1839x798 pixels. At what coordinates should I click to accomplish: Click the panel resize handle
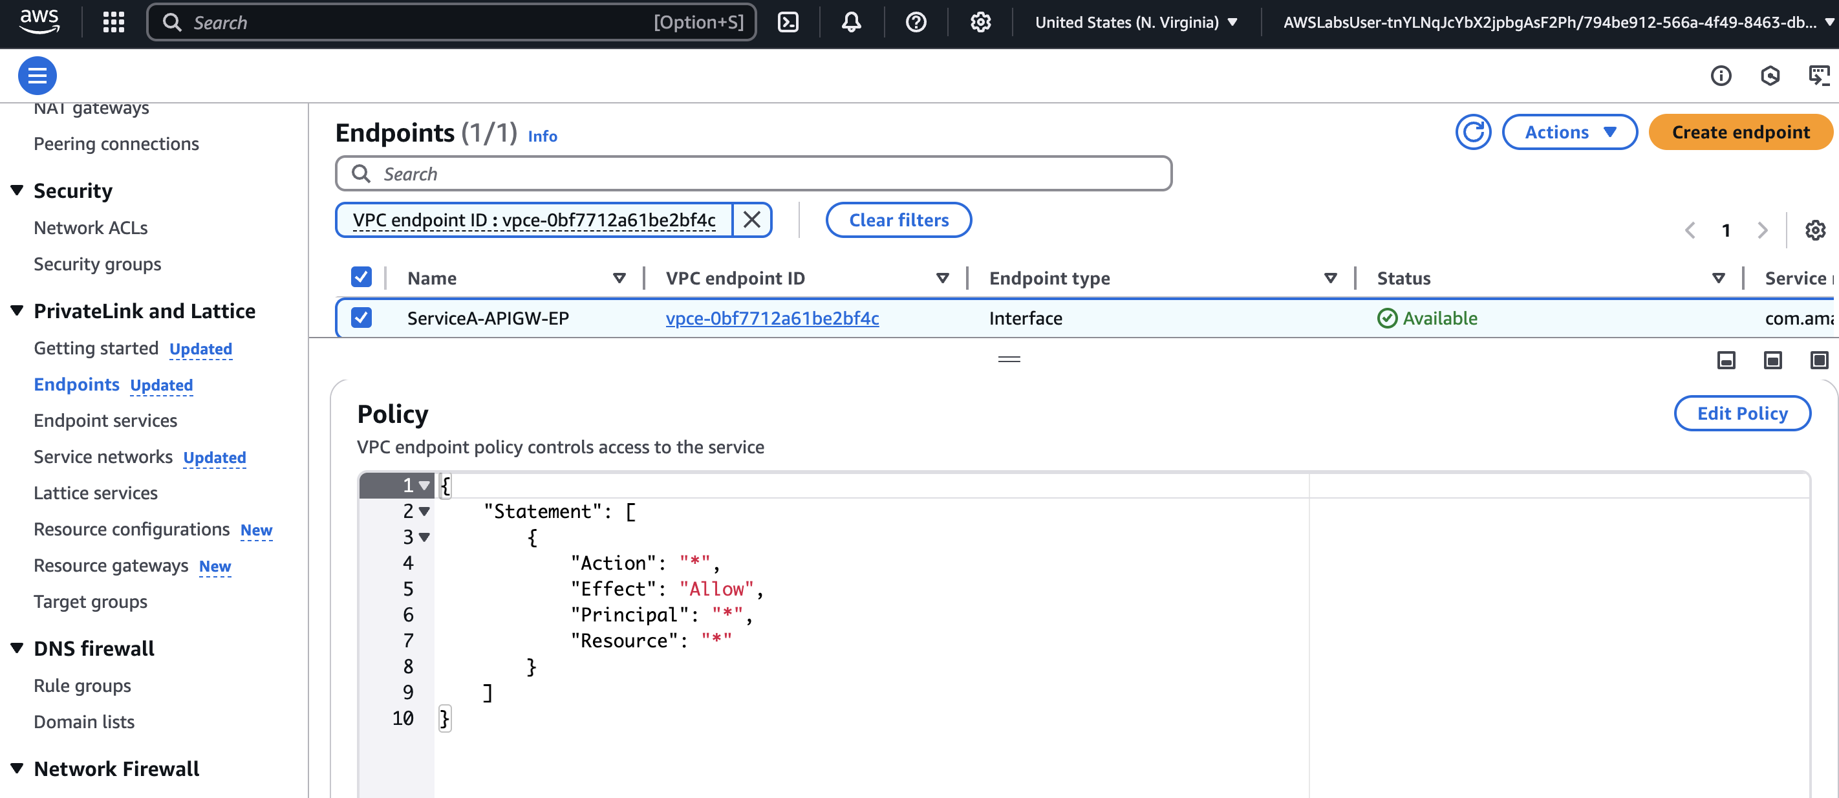coord(1009,359)
